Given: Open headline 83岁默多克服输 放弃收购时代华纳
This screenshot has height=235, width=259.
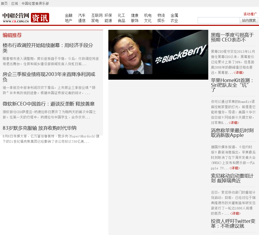Looking at the screenshot, I should coord(39,128).
